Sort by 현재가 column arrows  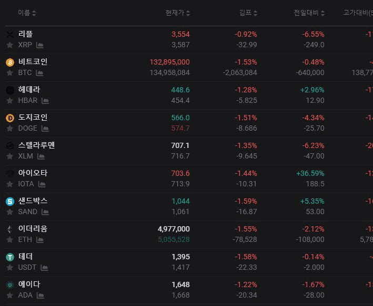[x=188, y=13]
